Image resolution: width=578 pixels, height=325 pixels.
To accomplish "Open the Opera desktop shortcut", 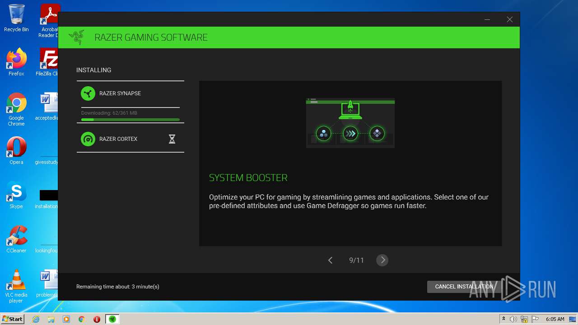I will pyautogui.click(x=16, y=151).
